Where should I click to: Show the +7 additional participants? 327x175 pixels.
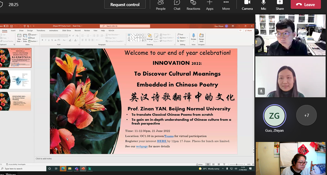click(x=306, y=115)
